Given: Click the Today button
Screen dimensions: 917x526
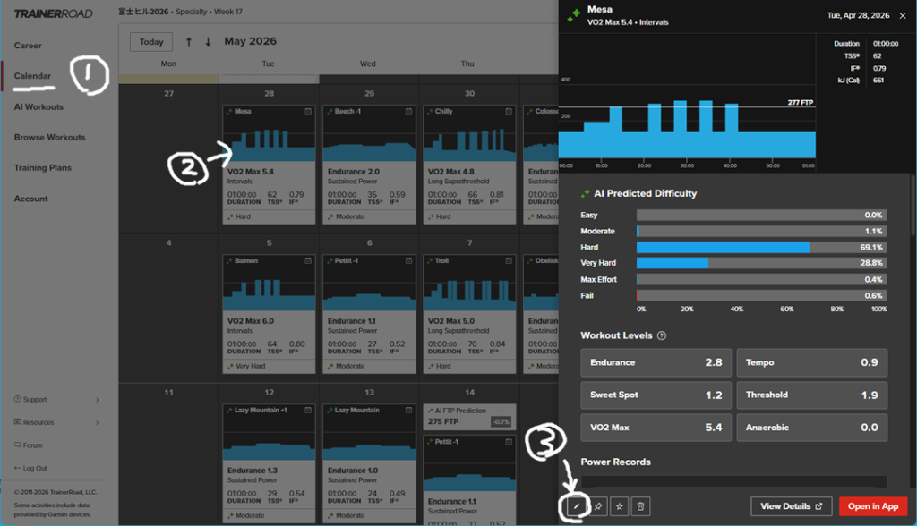Looking at the screenshot, I should tap(151, 42).
